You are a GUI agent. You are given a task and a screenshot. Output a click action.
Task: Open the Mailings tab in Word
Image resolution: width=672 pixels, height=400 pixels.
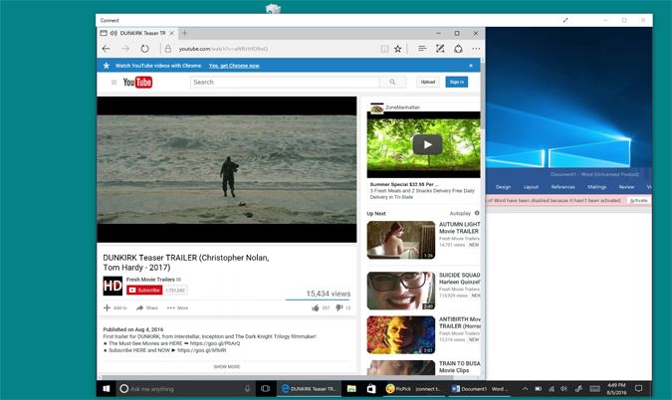tap(597, 187)
